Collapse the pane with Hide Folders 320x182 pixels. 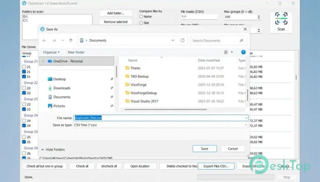(x=53, y=150)
